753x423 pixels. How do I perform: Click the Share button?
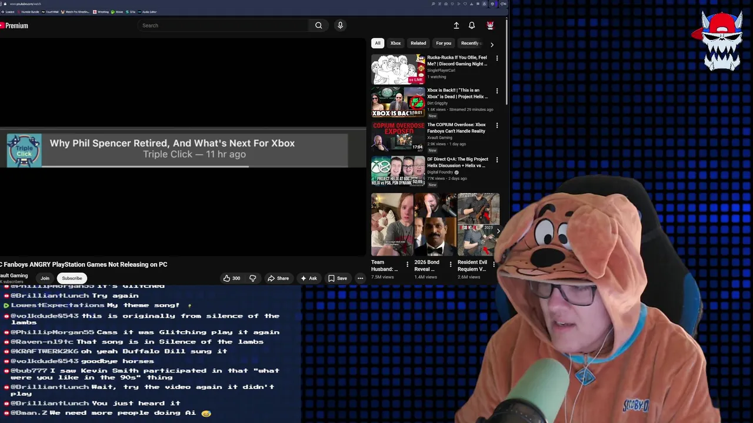click(x=278, y=278)
